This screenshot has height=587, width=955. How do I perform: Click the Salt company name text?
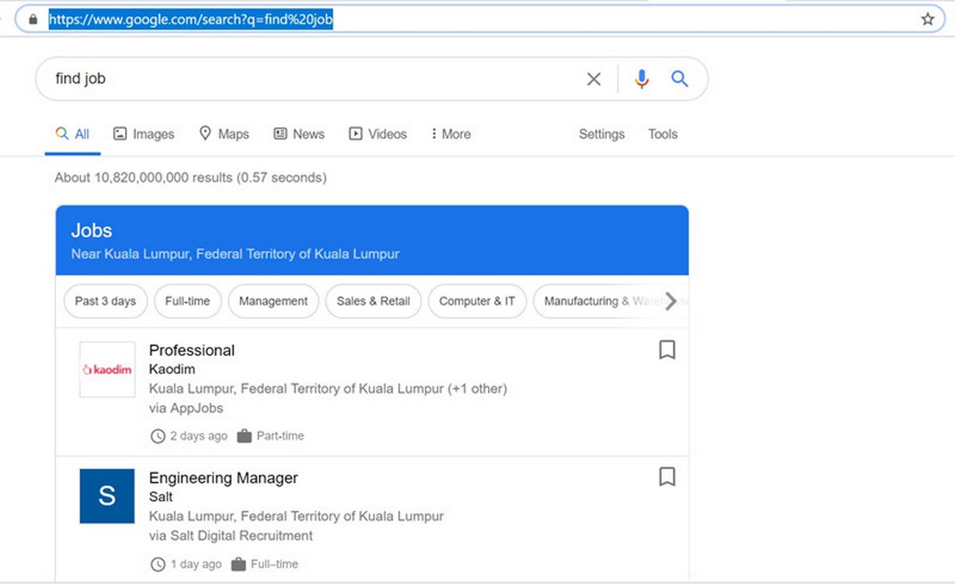click(161, 496)
